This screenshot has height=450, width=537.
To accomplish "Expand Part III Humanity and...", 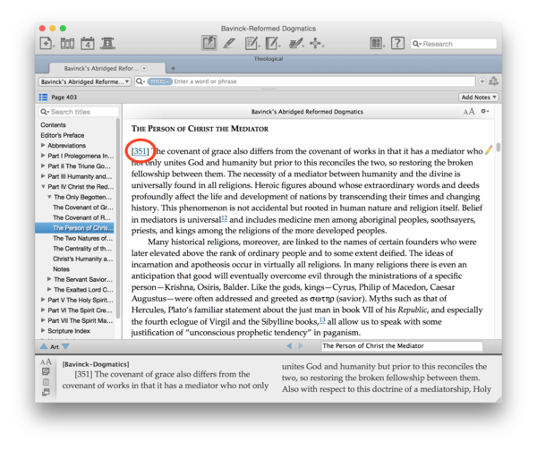I will [43, 176].
